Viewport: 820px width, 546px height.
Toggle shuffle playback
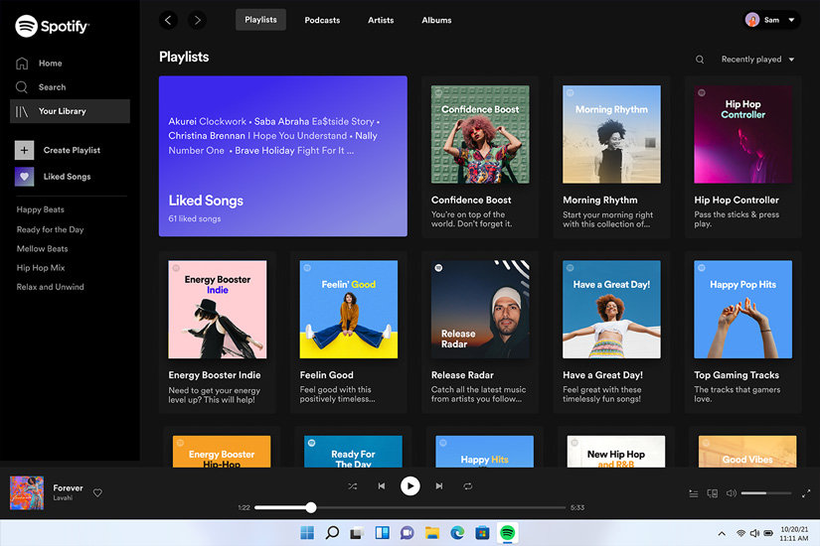[353, 485]
